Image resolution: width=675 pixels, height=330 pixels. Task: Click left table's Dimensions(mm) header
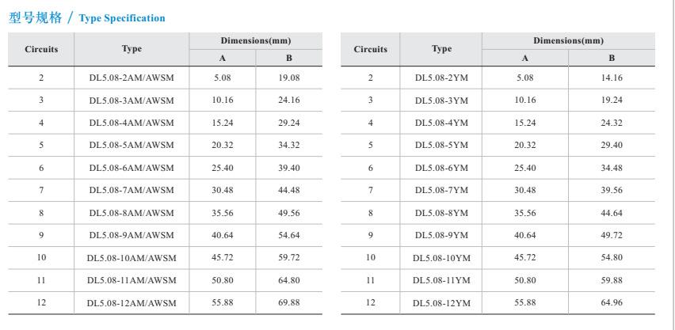[255, 40]
